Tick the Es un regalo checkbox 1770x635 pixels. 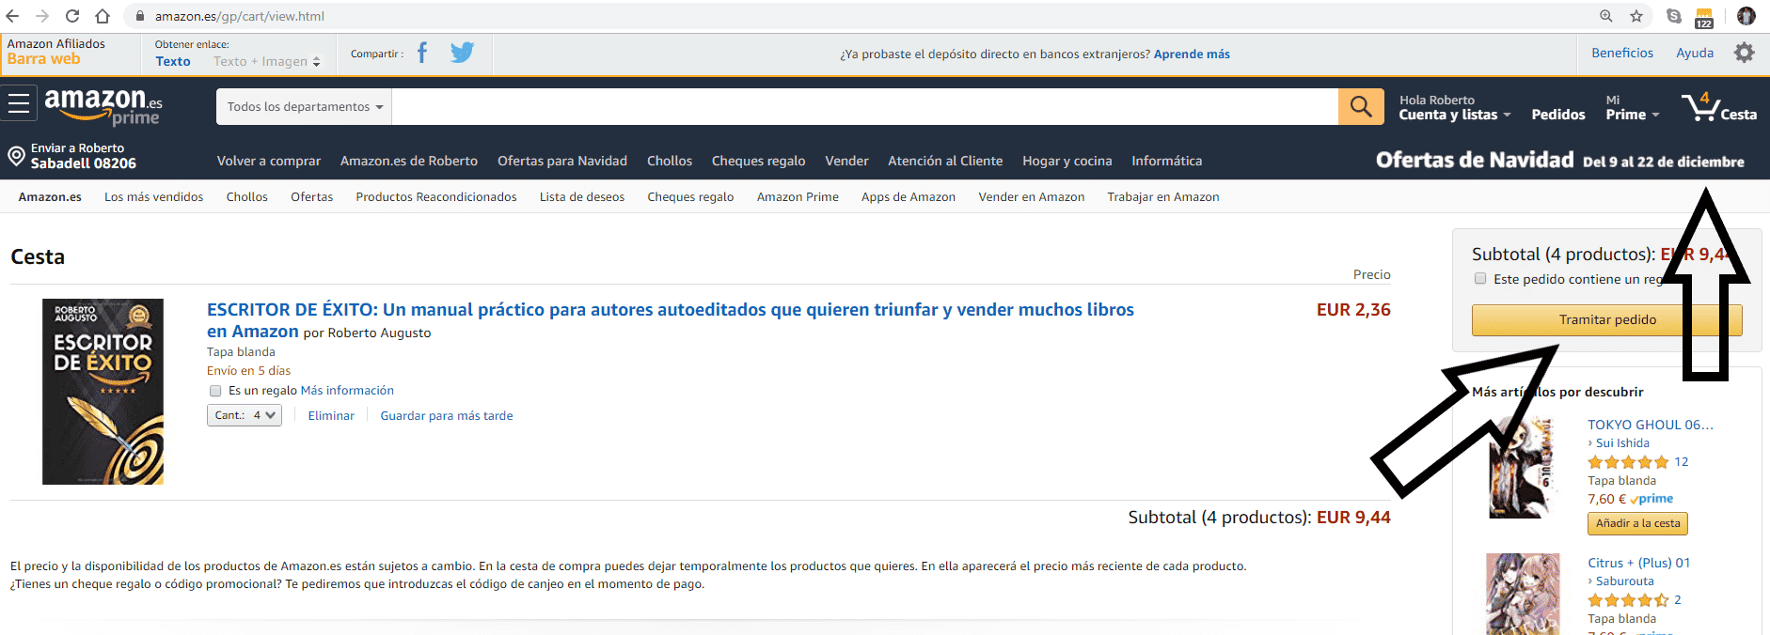pos(215,391)
